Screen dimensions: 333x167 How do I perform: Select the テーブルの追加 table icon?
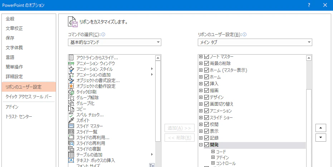coord(72,155)
